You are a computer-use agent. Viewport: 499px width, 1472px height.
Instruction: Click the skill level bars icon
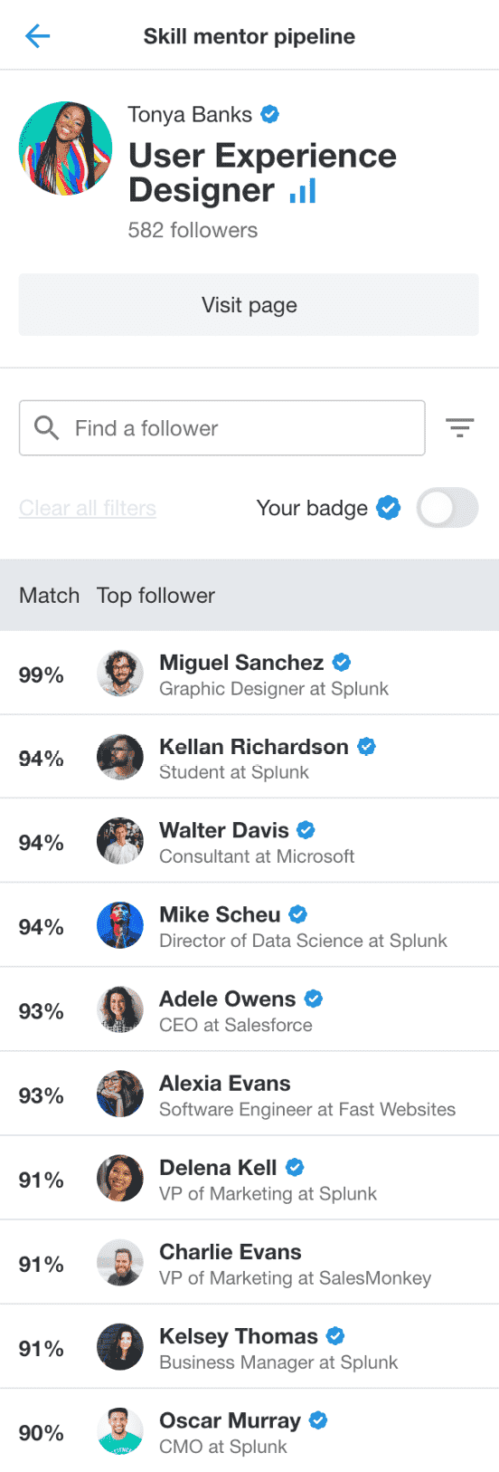click(x=303, y=191)
